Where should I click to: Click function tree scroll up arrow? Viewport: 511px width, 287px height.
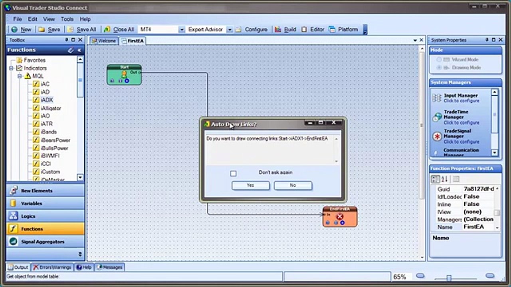(x=80, y=59)
